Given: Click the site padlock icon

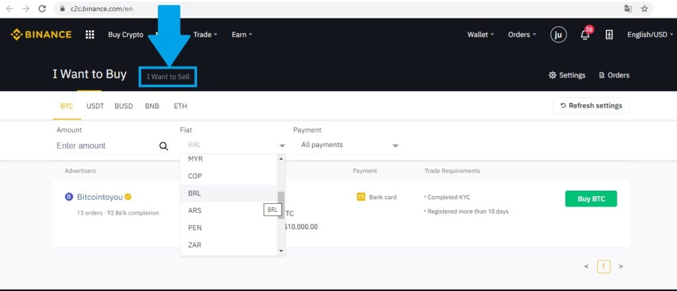Looking at the screenshot, I should 62,9.
